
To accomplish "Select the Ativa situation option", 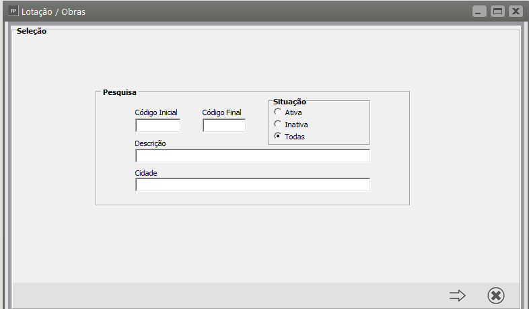I will [x=278, y=112].
